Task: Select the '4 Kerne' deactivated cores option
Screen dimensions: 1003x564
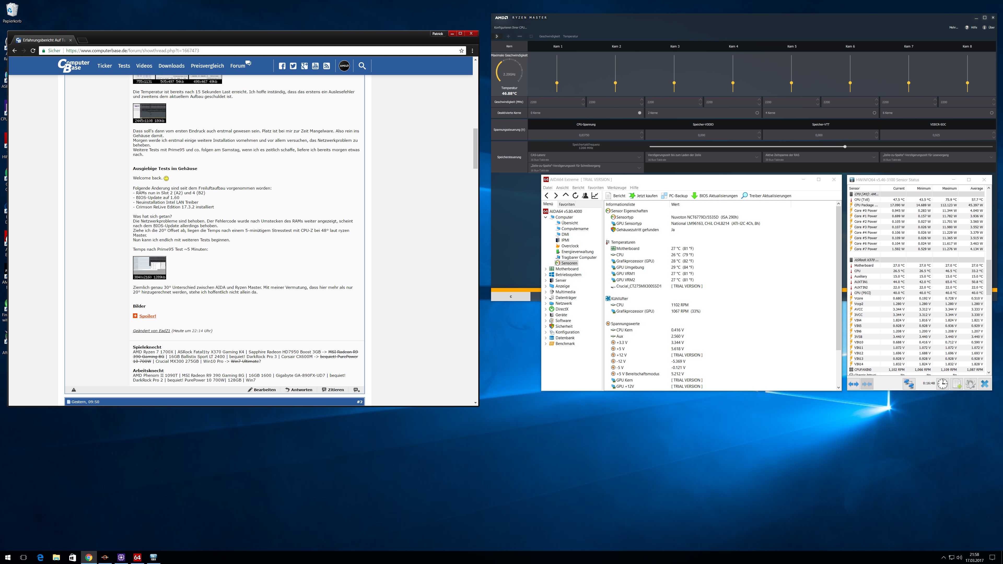Action: [x=874, y=113]
